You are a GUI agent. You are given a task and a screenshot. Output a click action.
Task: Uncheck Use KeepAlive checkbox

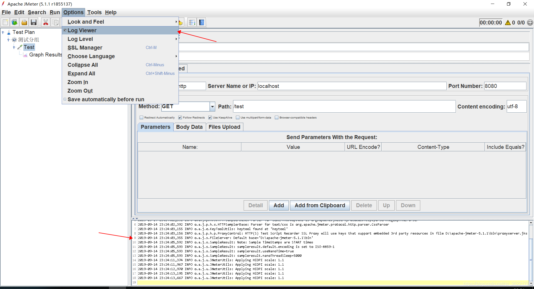(210, 118)
